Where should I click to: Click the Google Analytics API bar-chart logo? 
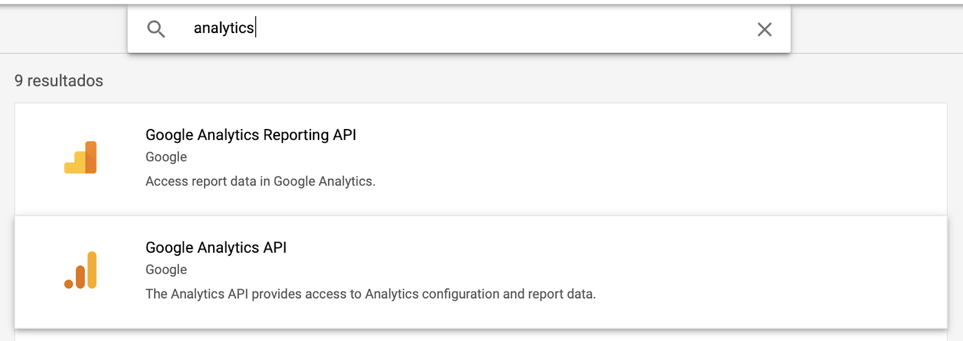[x=81, y=270]
